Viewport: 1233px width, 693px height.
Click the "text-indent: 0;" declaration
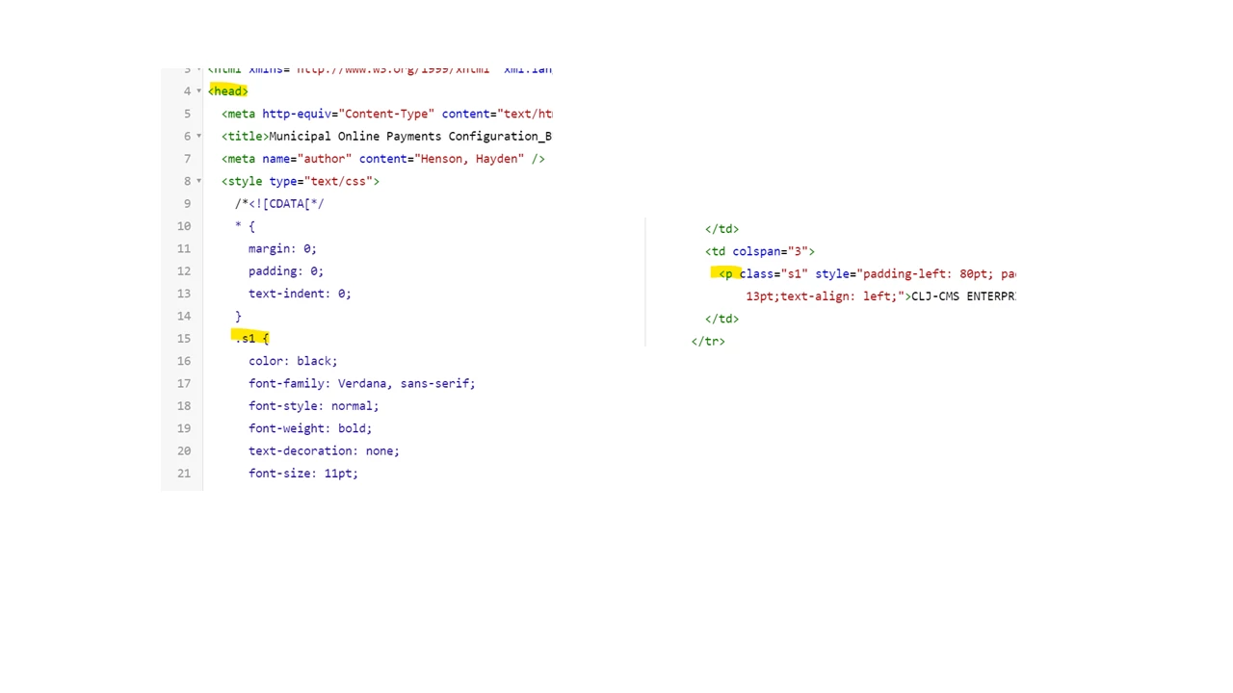coord(300,294)
